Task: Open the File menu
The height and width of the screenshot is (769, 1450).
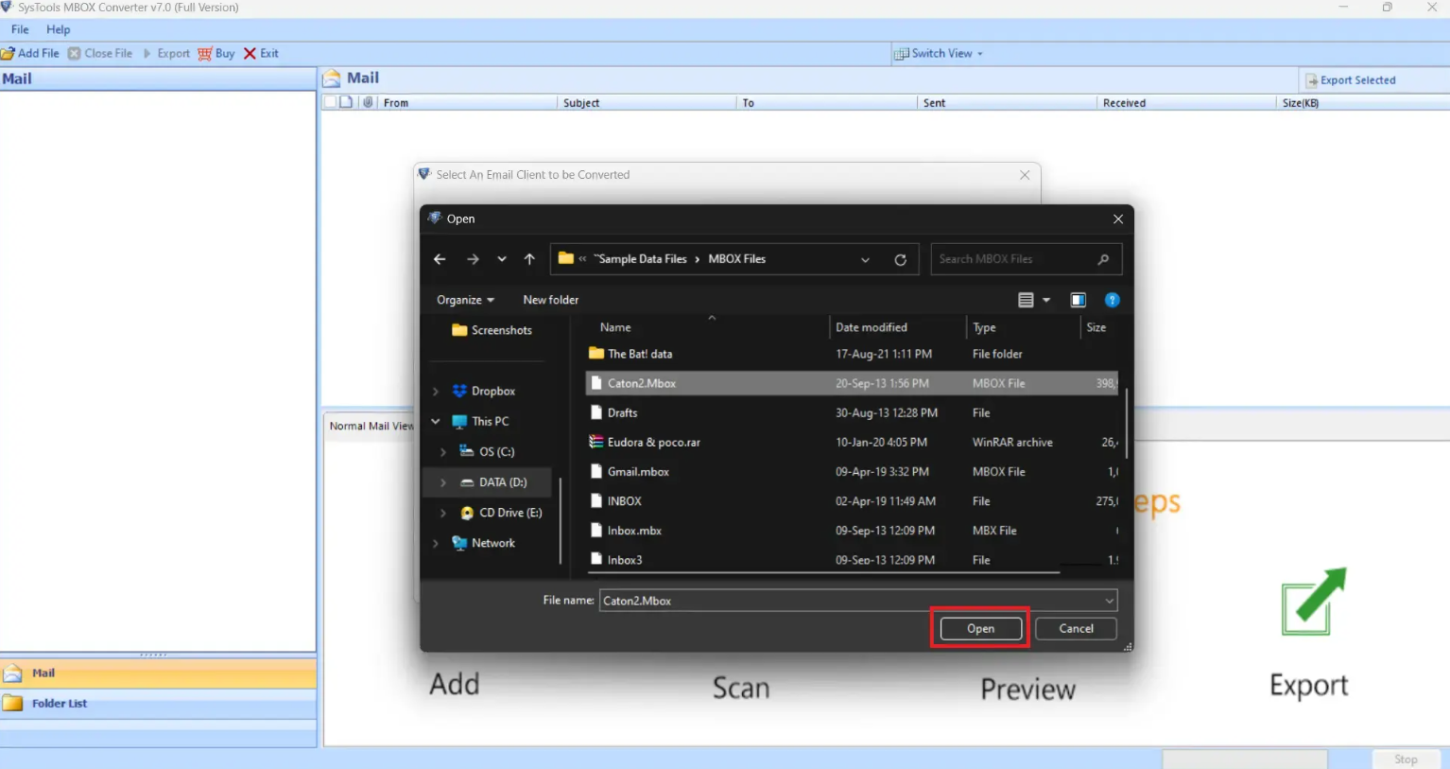Action: (20, 29)
